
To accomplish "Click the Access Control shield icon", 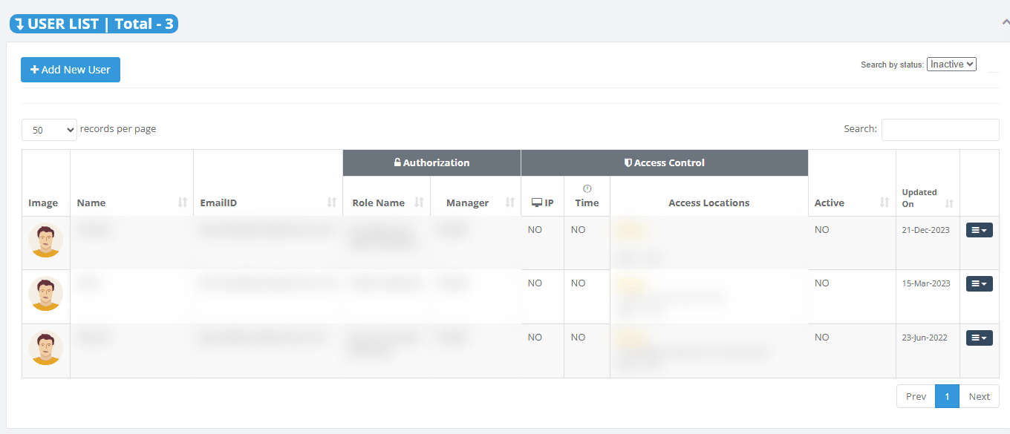I will point(628,162).
